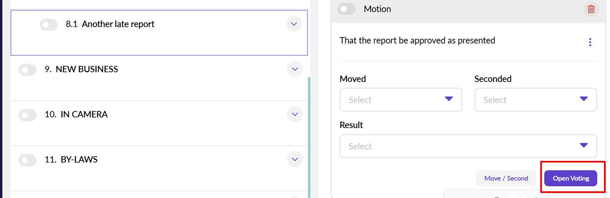Click the agenda list vertical scrollbar
This screenshot has height=198, width=610.
pos(309,134)
